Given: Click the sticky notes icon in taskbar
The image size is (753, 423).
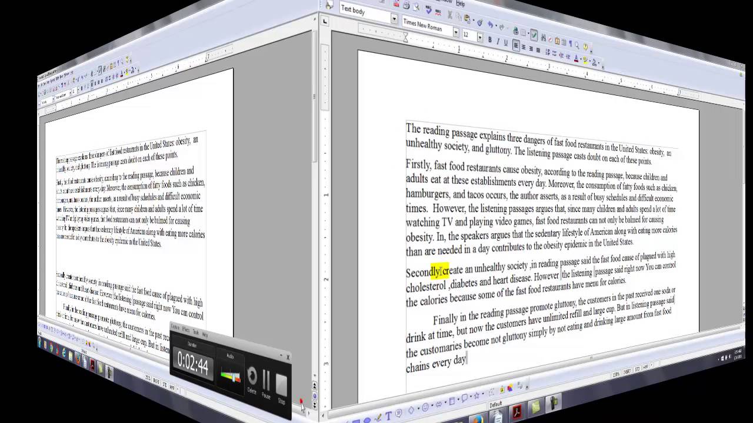Looking at the screenshot, I should click(536, 407).
